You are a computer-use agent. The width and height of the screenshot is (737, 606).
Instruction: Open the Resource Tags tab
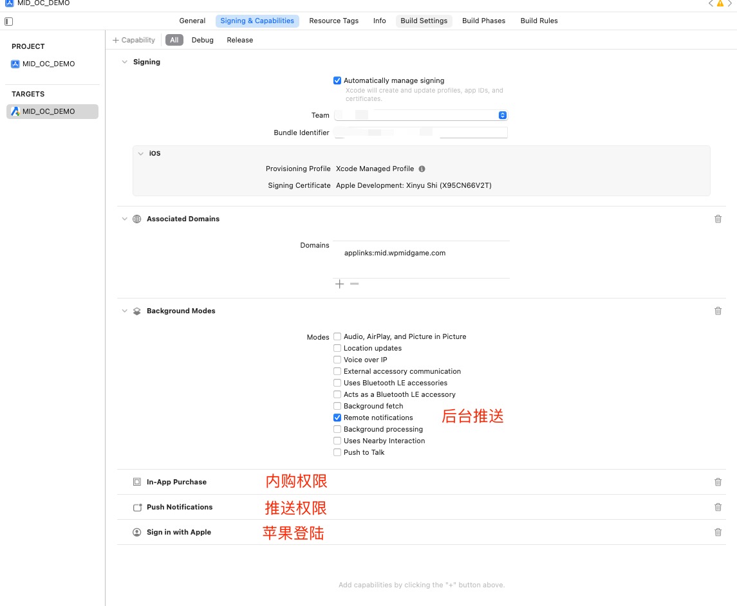click(333, 21)
